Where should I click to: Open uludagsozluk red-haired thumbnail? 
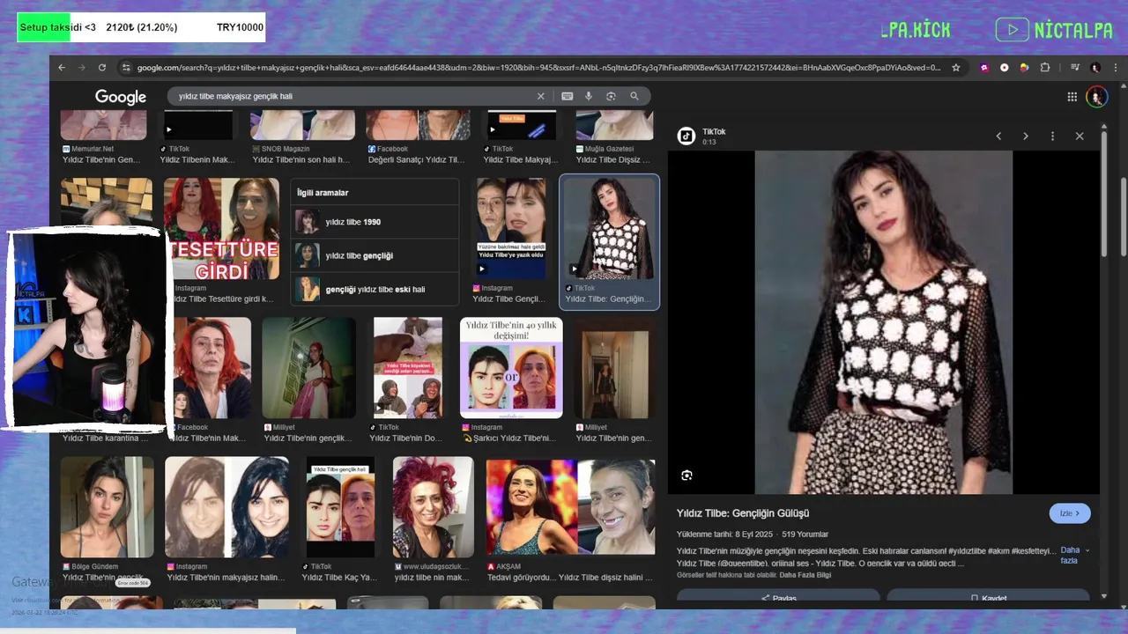(x=433, y=507)
